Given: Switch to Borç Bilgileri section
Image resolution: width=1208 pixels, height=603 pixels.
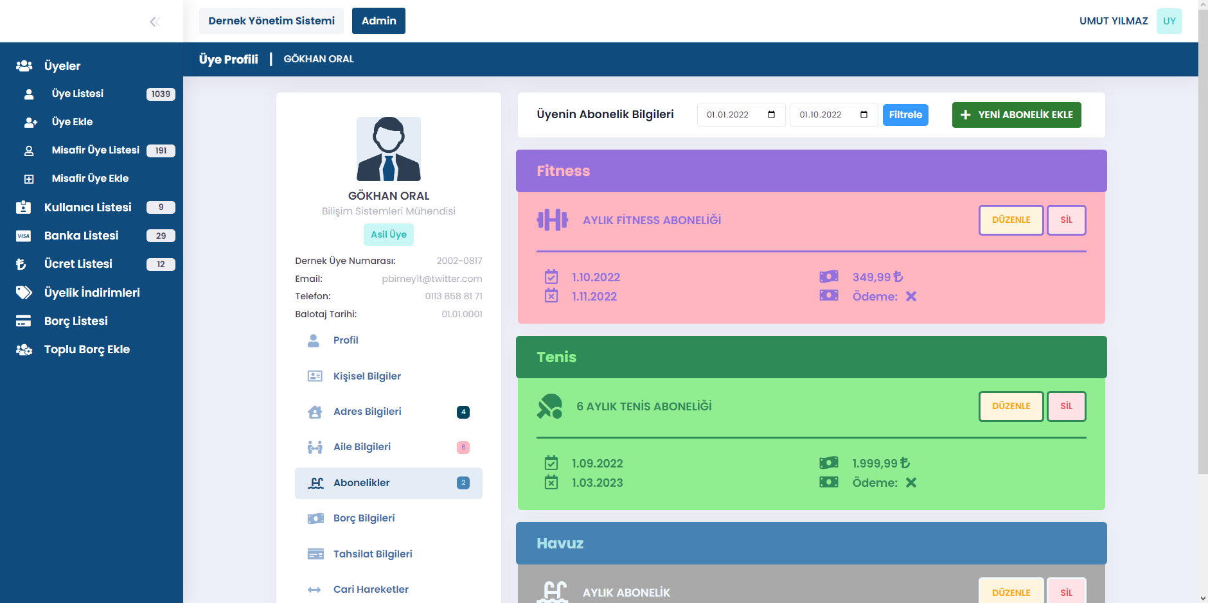Looking at the screenshot, I should click(x=364, y=518).
